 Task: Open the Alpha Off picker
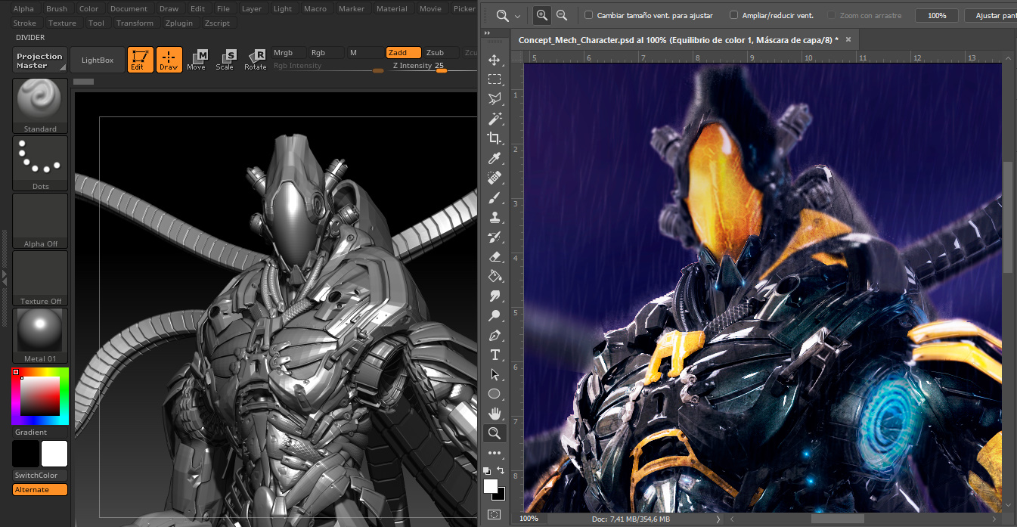point(40,221)
